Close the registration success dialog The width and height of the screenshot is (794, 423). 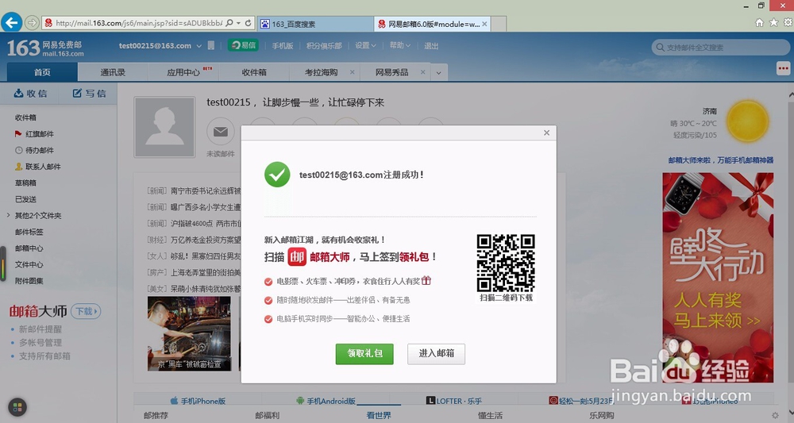tap(546, 133)
